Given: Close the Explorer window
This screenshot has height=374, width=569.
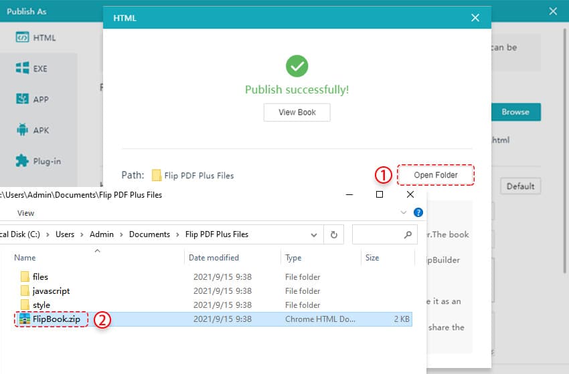Looking at the screenshot, I should click(410, 194).
